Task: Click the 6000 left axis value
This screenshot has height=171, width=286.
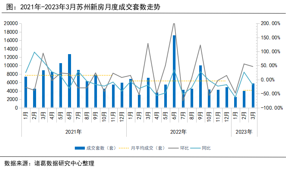Action: [12, 83]
